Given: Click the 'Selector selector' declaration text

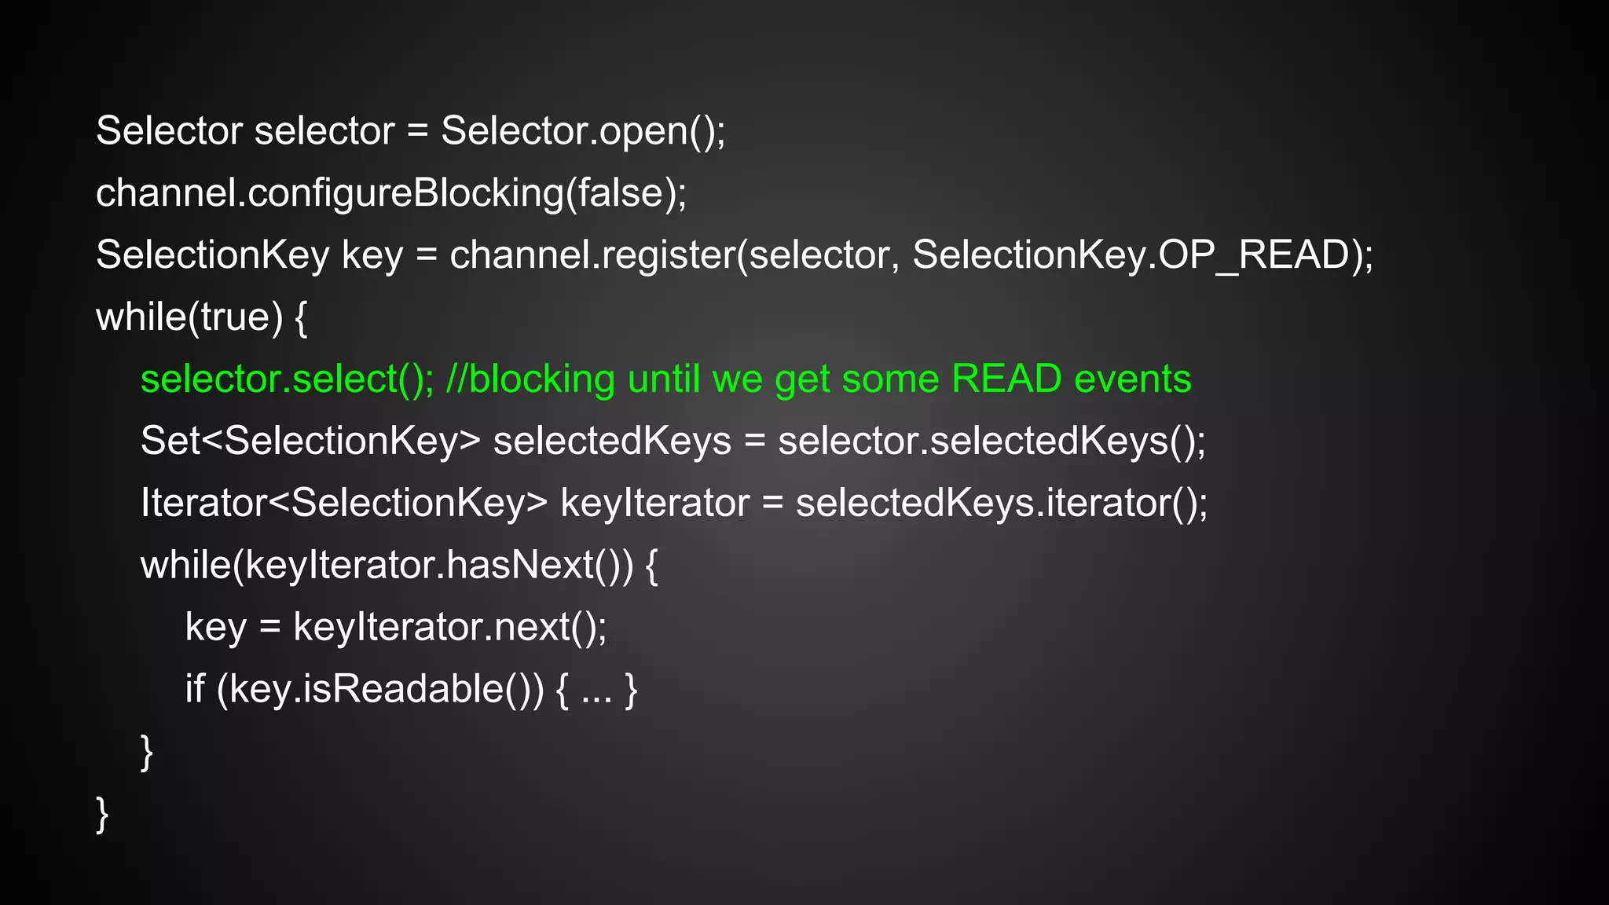Looking at the screenshot, I should [245, 130].
